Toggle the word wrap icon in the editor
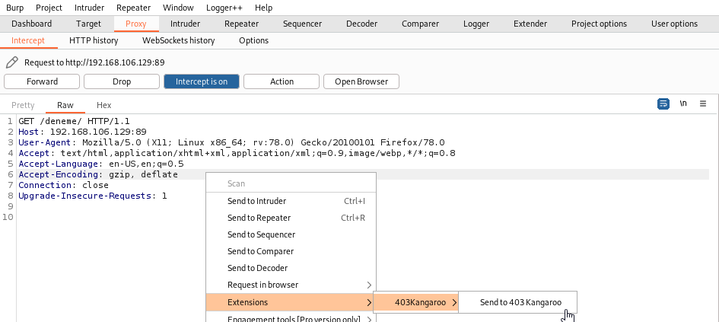 coord(663,104)
